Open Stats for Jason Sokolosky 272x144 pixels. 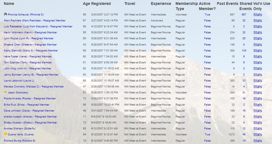tap(258, 93)
